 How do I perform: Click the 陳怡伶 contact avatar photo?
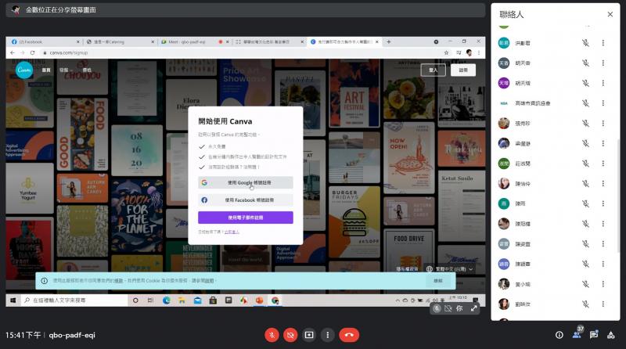point(504,183)
